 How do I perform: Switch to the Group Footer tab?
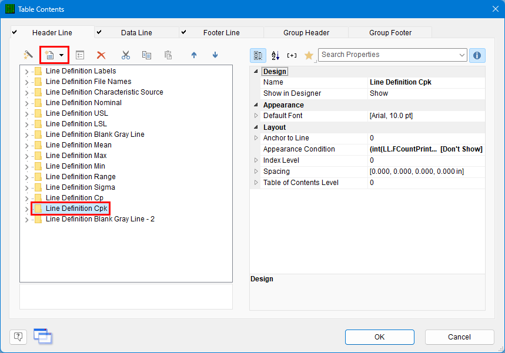click(x=390, y=32)
